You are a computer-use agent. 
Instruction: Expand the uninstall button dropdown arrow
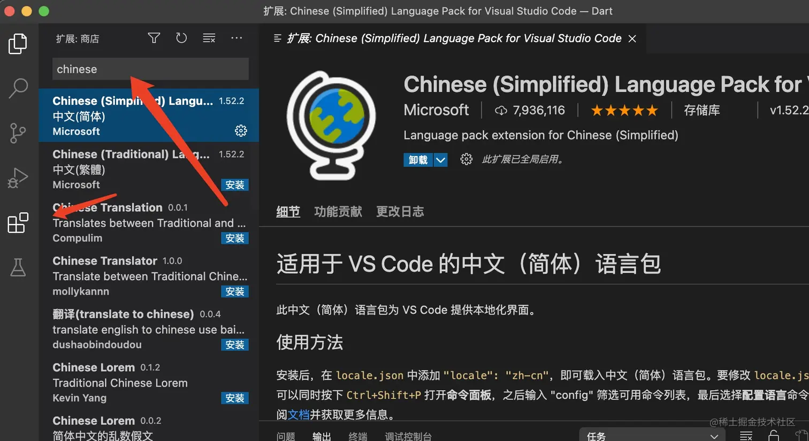pos(440,160)
